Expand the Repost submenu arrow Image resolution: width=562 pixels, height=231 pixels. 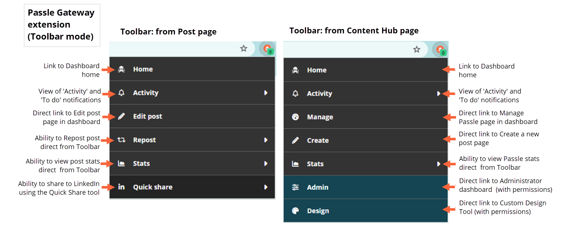click(x=266, y=140)
